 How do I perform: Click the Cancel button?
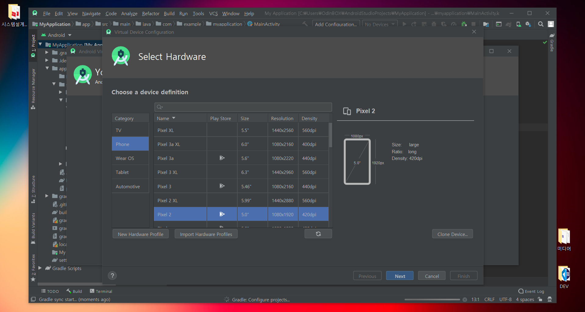tap(432, 276)
